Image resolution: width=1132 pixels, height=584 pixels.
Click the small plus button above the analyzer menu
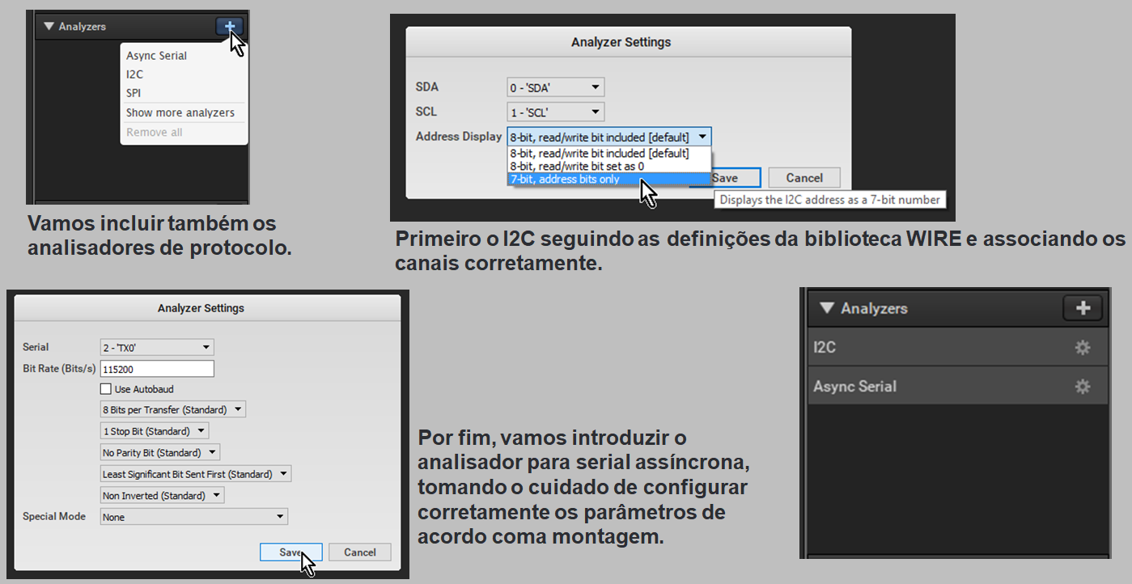point(230,27)
